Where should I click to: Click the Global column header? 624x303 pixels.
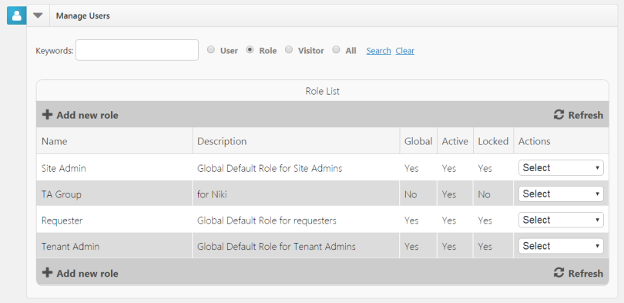tap(418, 141)
